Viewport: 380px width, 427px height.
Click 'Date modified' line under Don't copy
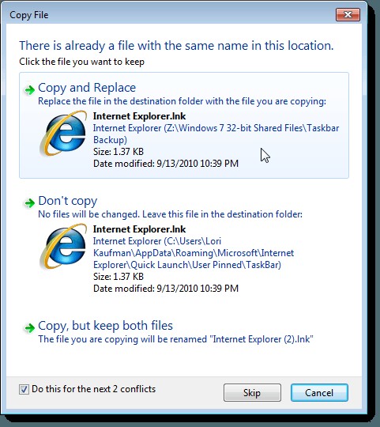pos(166,289)
